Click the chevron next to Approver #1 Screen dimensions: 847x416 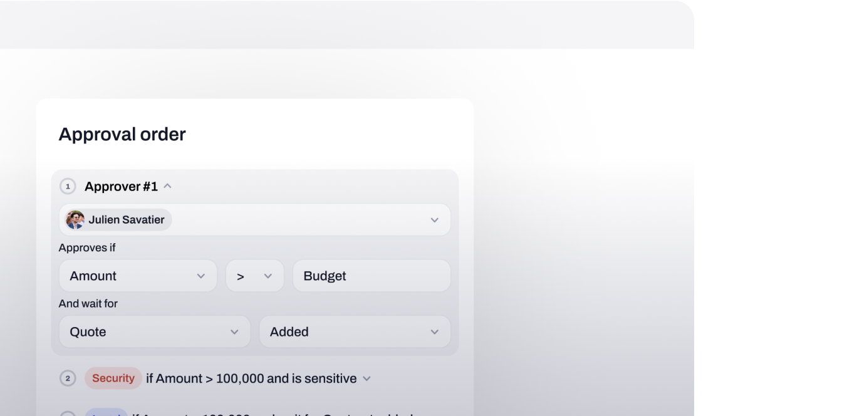pyautogui.click(x=168, y=185)
